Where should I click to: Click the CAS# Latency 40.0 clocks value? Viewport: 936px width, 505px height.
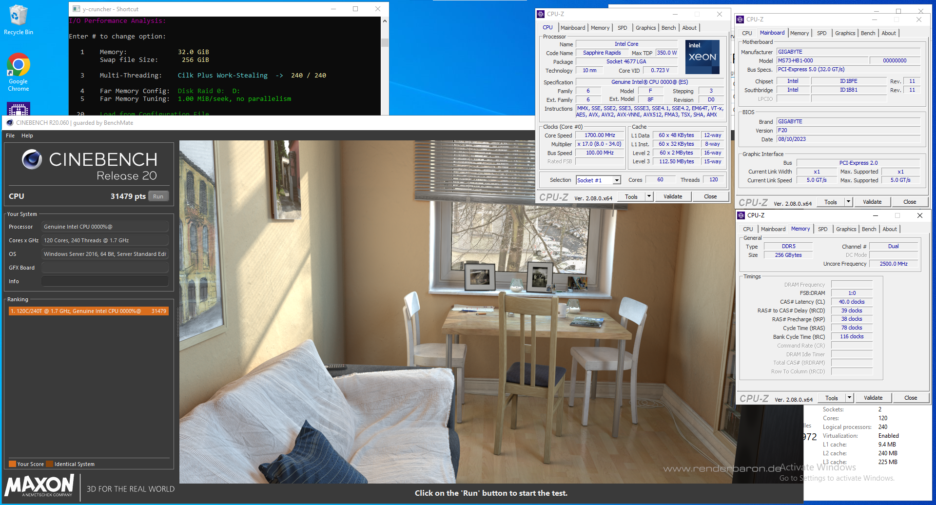[852, 302]
